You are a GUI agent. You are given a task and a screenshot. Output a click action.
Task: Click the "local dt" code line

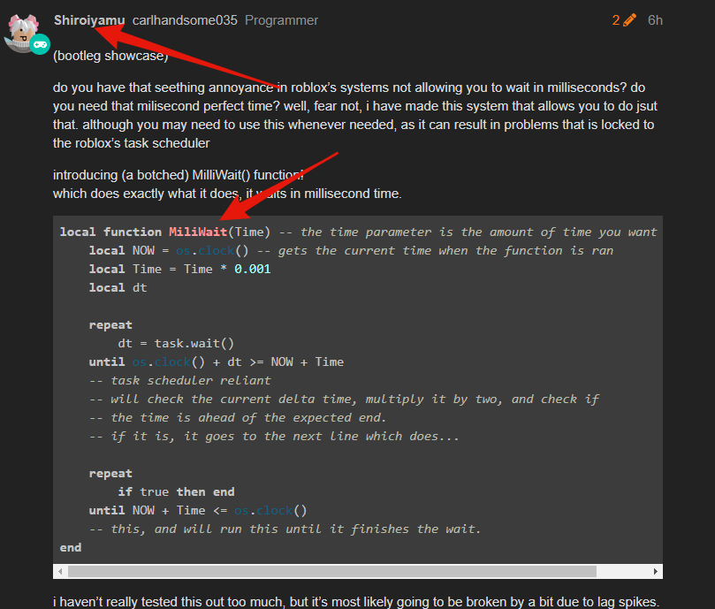pos(118,287)
